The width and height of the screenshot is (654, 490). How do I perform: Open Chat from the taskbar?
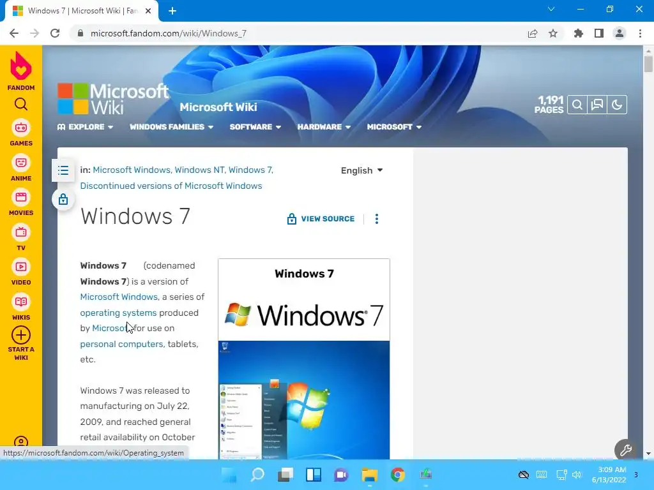tap(342, 475)
